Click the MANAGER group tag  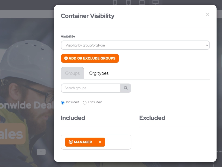(x=83, y=142)
